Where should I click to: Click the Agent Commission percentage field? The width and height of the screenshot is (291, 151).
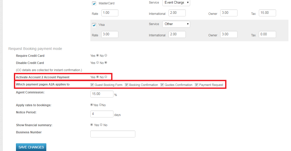coord(102,94)
